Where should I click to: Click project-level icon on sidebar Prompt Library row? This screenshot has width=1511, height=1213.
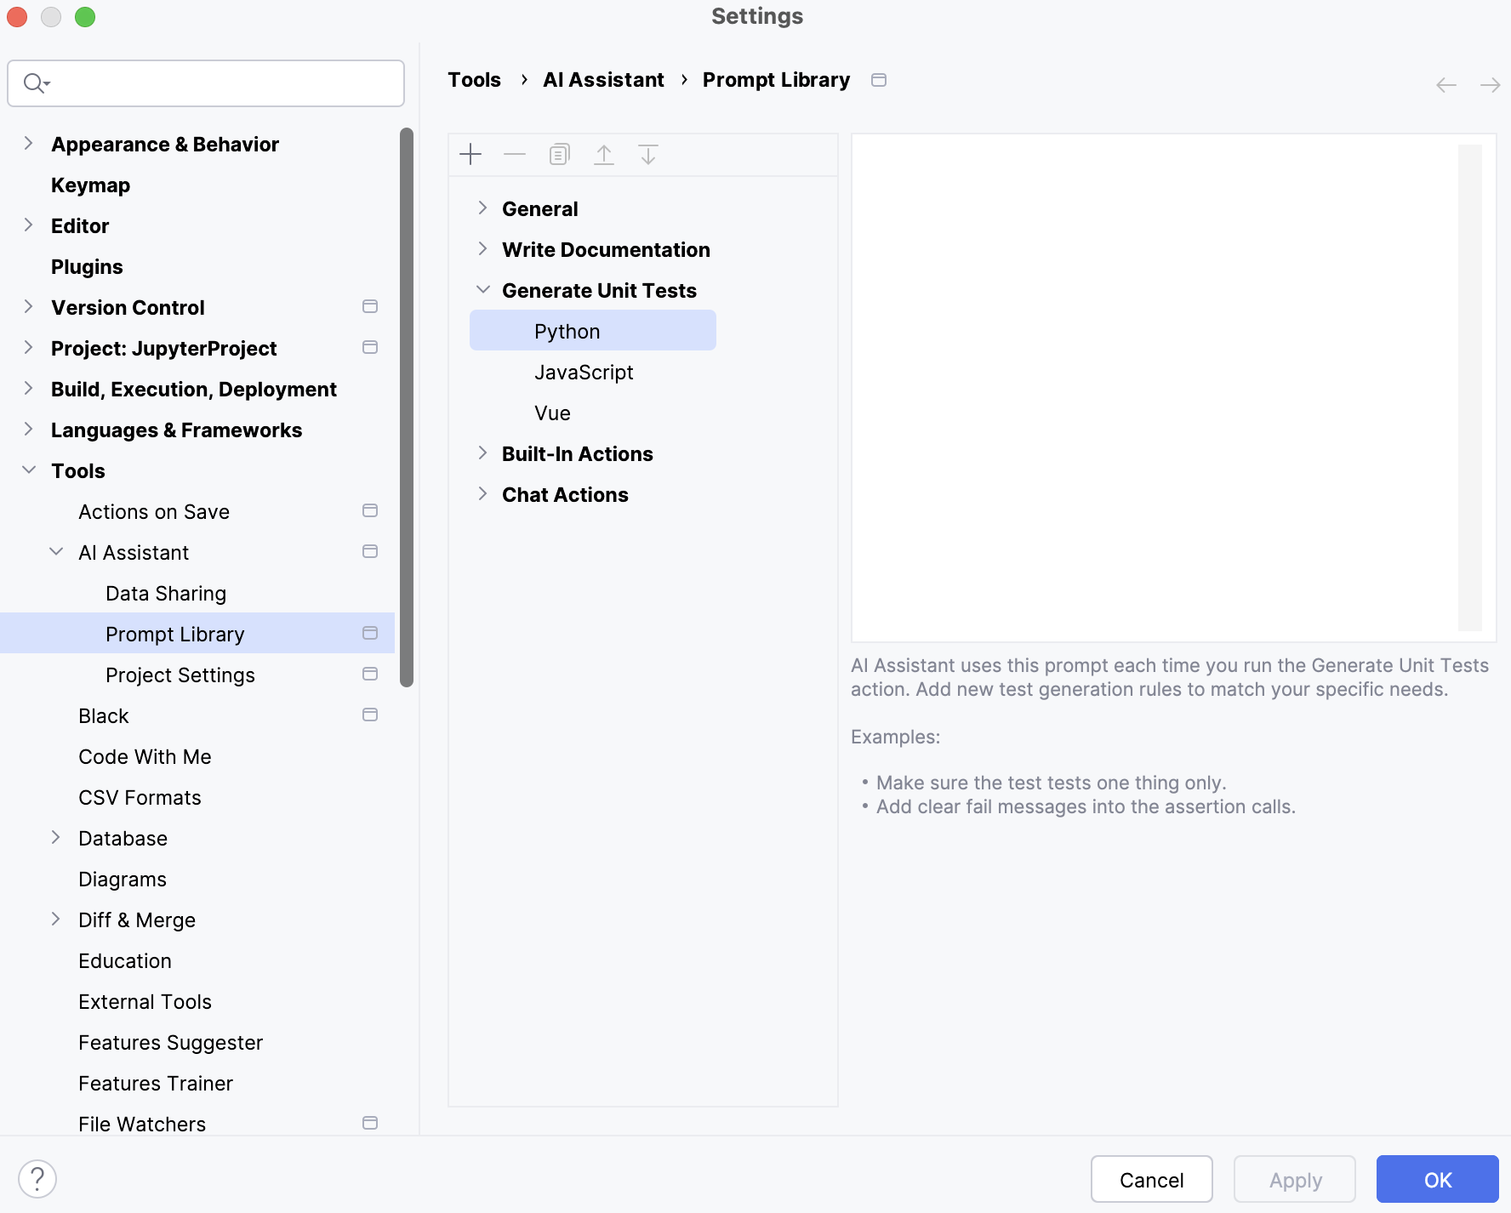370,633
